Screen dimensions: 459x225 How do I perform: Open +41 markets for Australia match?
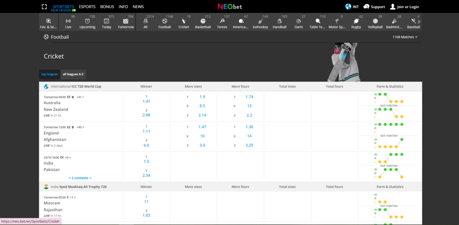[x=80, y=97]
